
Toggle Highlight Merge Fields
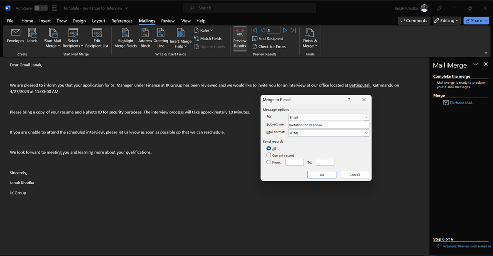125,38
